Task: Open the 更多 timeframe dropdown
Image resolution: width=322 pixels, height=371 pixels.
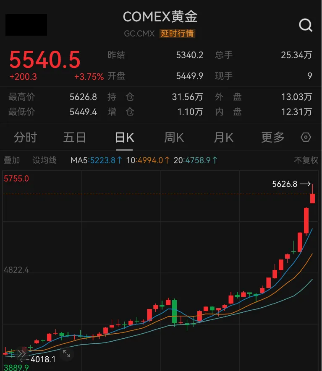Action: pyautogui.click(x=273, y=138)
